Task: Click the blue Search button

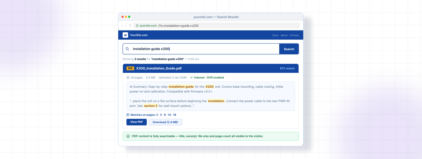Action: [x=289, y=49]
